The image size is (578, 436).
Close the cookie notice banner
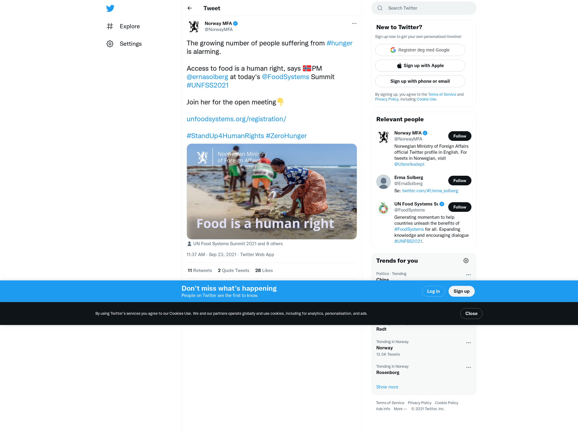coord(471,314)
